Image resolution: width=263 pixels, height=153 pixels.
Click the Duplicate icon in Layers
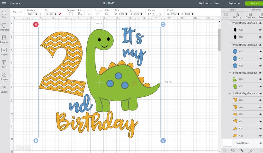pos(250,15)
